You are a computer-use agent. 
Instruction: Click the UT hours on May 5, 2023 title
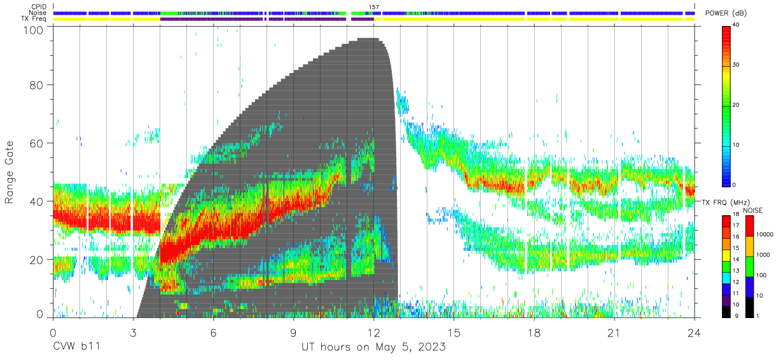coord(373,347)
